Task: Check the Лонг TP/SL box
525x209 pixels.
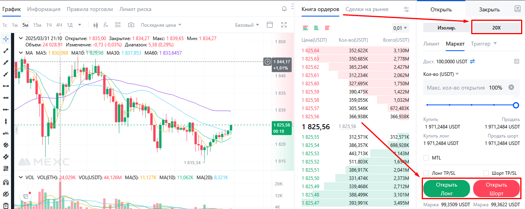Action: click(426, 173)
